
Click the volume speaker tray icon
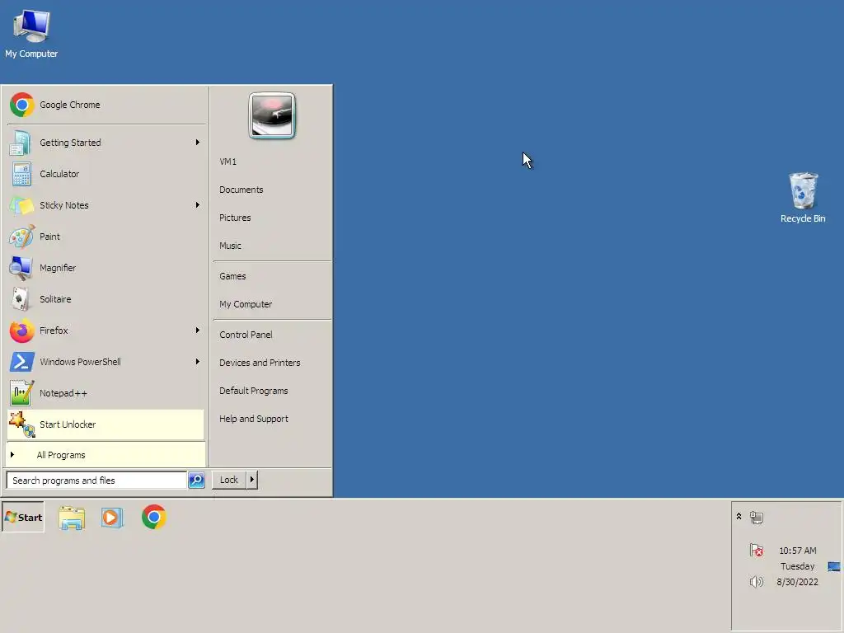click(x=757, y=582)
